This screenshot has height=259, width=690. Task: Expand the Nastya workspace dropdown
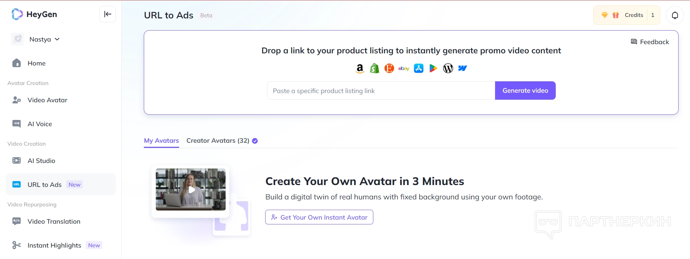pyautogui.click(x=44, y=39)
